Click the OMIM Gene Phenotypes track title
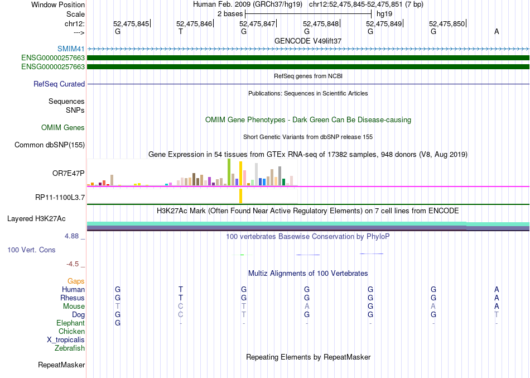The width and height of the screenshot is (530, 378). coord(308,120)
